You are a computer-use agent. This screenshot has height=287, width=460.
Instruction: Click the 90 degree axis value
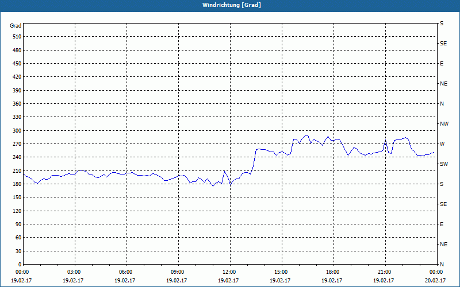[18, 224]
